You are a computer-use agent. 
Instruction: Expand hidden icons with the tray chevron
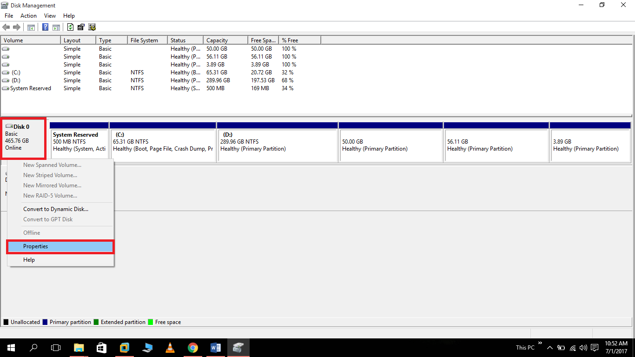coord(549,347)
